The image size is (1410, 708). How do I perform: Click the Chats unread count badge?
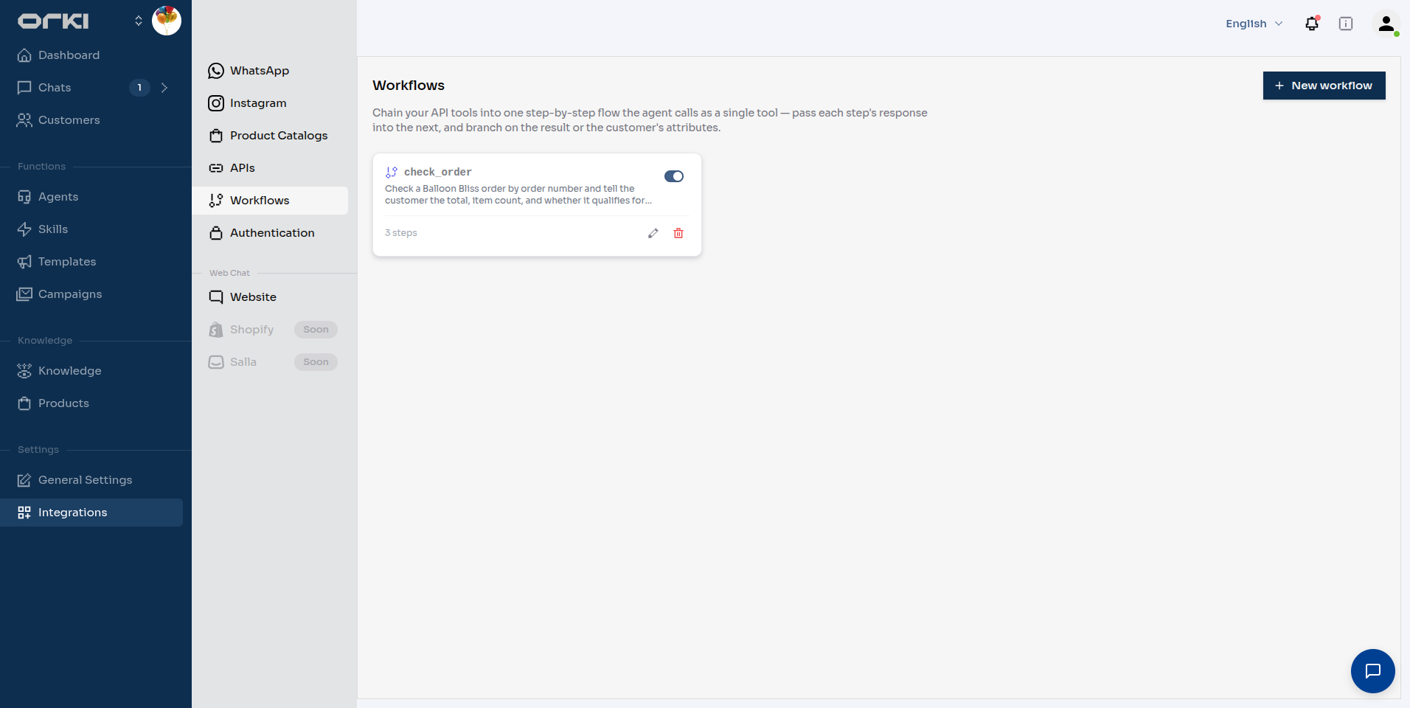[139, 88]
